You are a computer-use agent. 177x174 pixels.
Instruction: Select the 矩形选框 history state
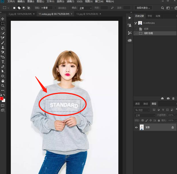(x=155, y=33)
